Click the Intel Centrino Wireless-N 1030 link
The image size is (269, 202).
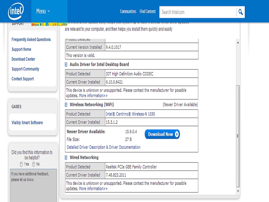coord(130,114)
